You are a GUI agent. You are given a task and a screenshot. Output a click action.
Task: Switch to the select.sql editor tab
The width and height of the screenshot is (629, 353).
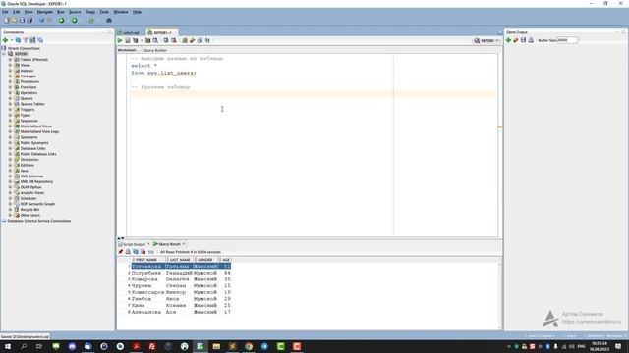[x=131, y=32]
